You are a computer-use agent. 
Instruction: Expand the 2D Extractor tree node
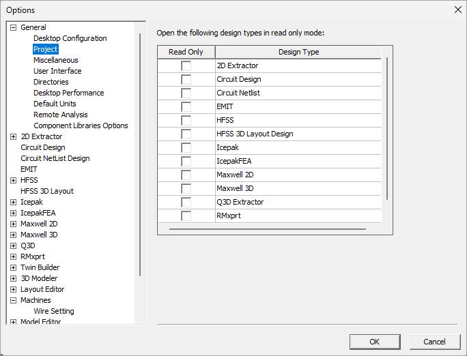13,137
